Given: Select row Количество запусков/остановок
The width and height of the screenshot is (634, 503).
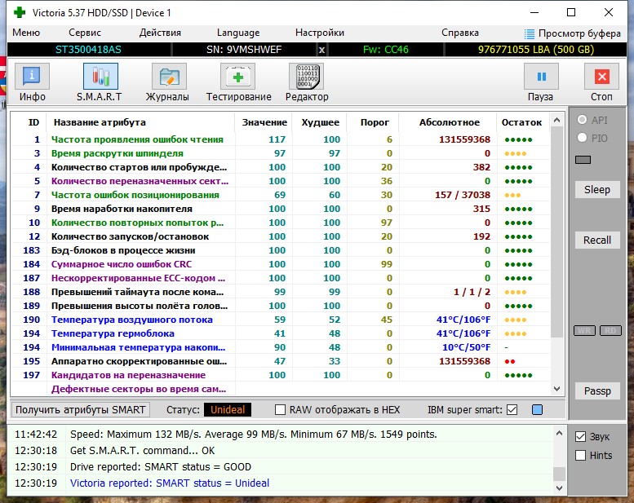Looking at the screenshot, I should [280, 236].
